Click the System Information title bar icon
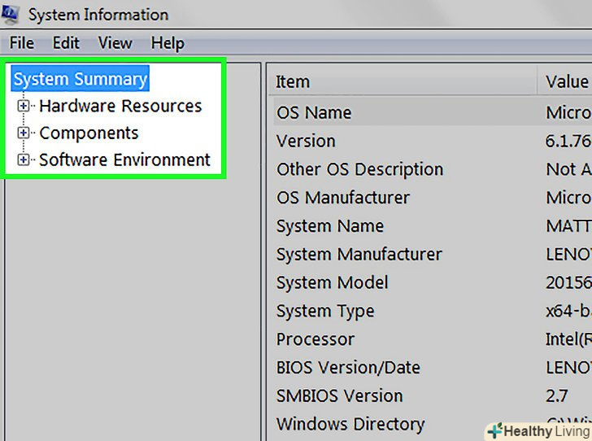The image size is (592, 441). pos(9,15)
